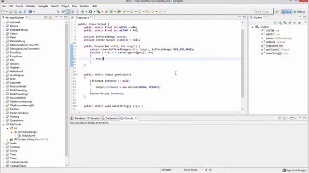Open the dropdown arrow beside the New icon
The width and height of the screenshot is (309, 173).
(x=7, y=12)
